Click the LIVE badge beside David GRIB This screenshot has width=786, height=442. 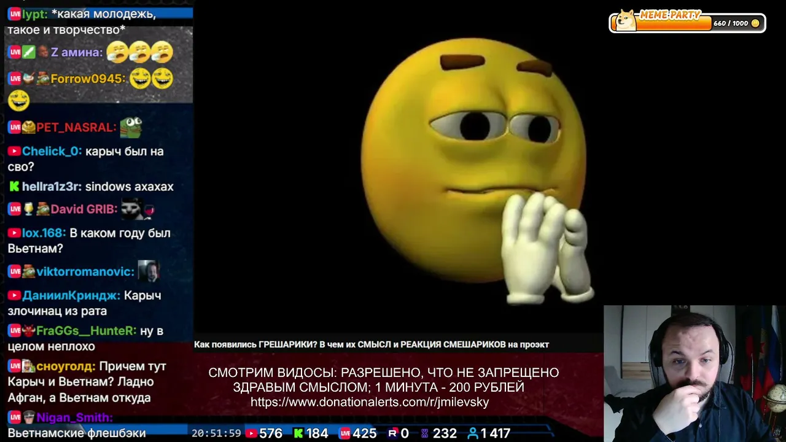click(14, 209)
